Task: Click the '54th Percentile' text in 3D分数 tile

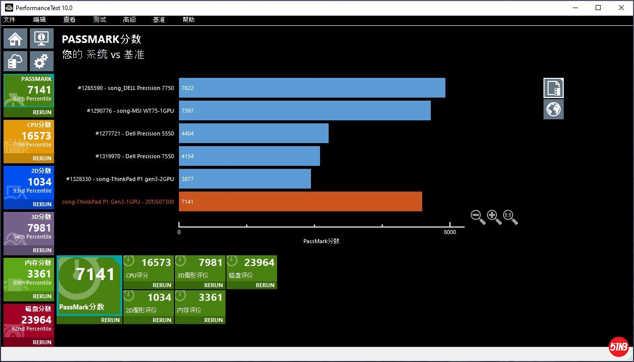Action: (x=32, y=237)
